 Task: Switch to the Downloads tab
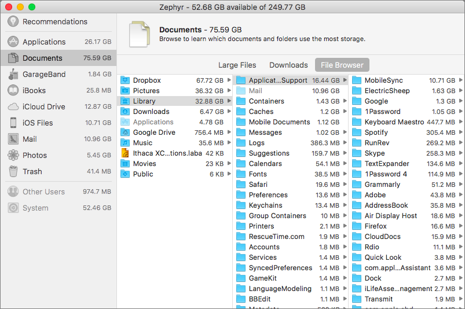pyautogui.click(x=288, y=65)
